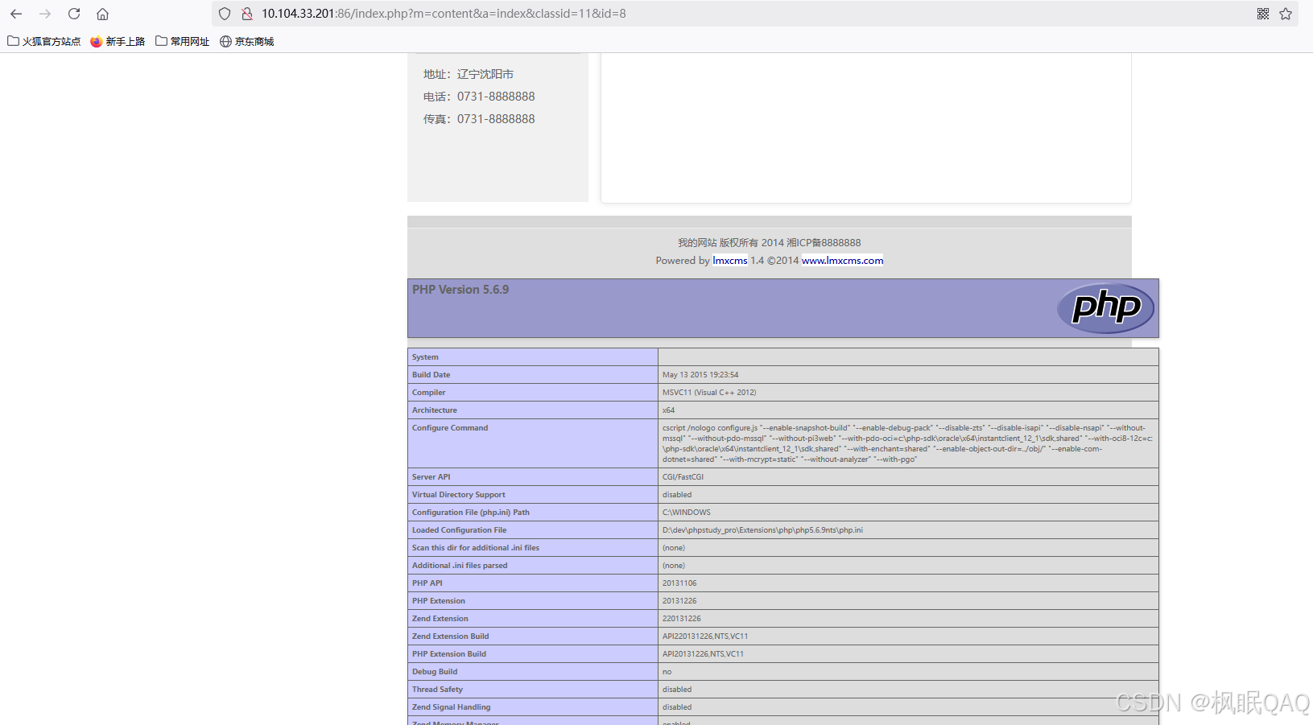Open the lmxcms footer link
Viewport: 1313px width, 725px height.
(x=729, y=260)
